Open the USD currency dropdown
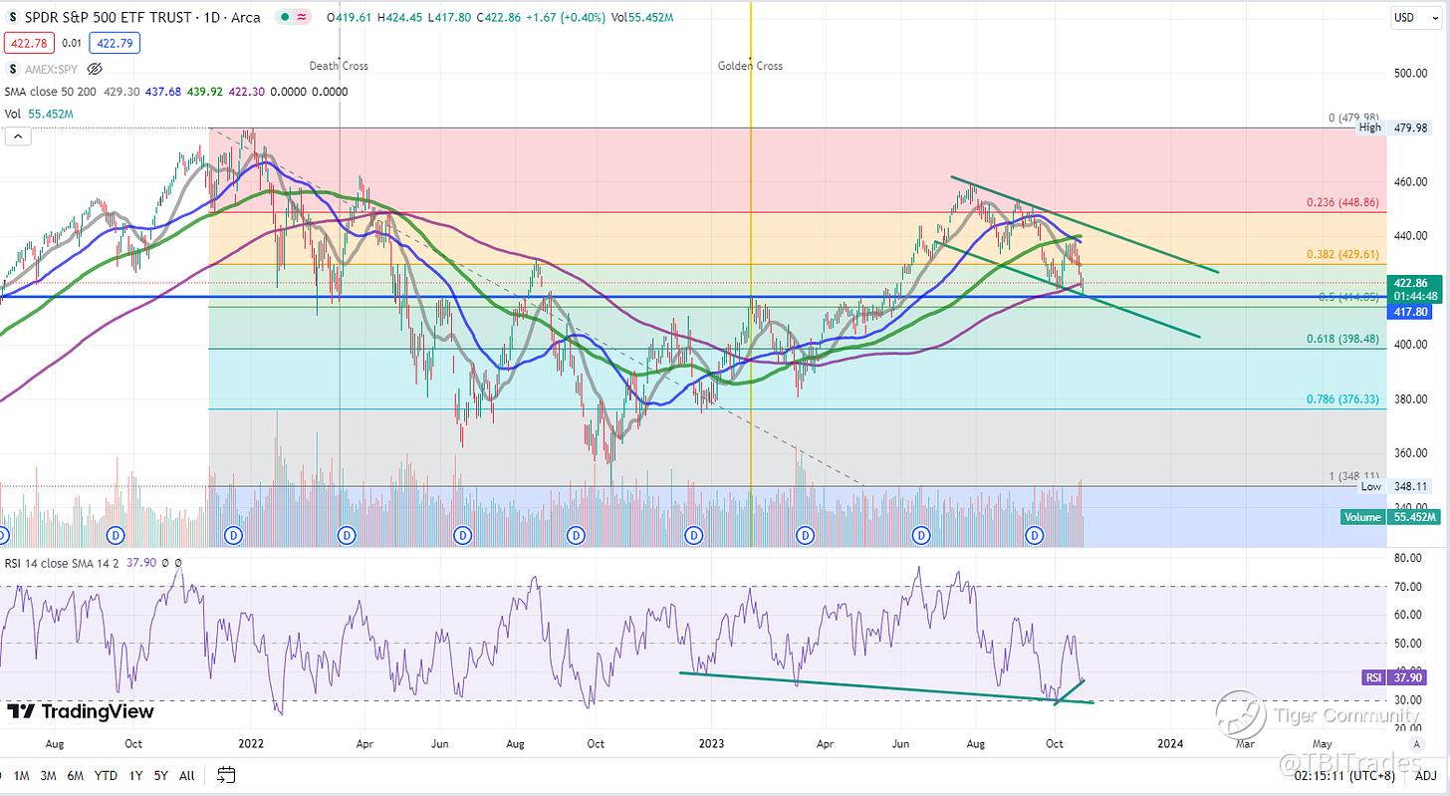The width and height of the screenshot is (1450, 796). pos(1418,17)
